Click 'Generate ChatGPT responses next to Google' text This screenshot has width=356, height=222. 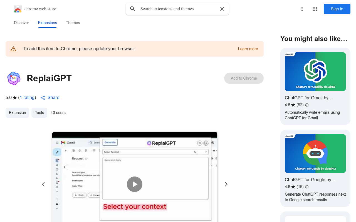point(315,197)
